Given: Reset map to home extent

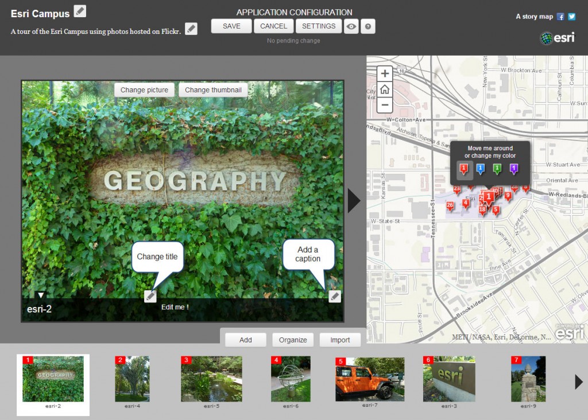Looking at the screenshot, I should 385,90.
